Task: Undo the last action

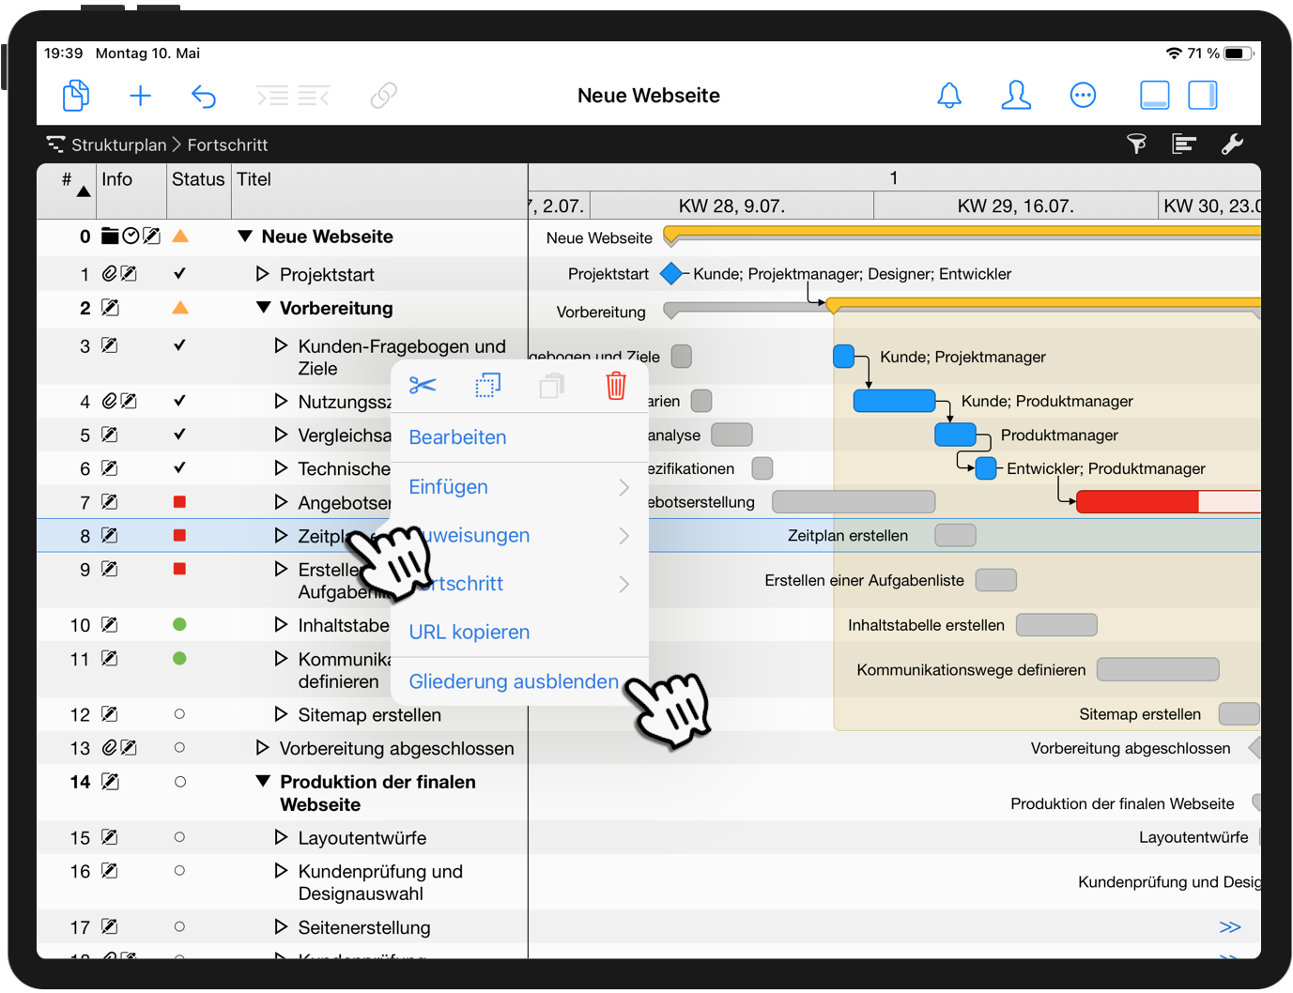Action: coord(204,95)
